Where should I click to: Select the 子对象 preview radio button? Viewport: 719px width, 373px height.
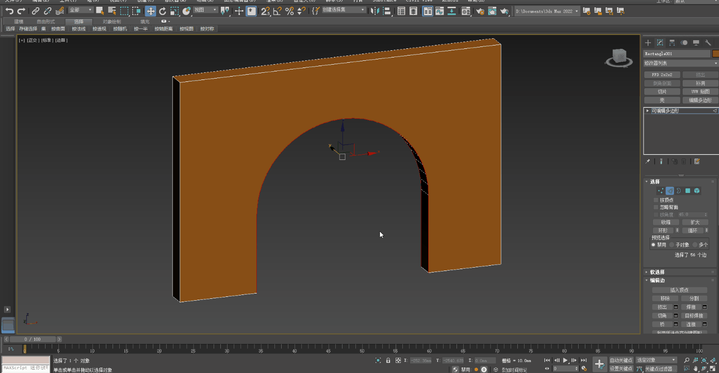[672, 245]
